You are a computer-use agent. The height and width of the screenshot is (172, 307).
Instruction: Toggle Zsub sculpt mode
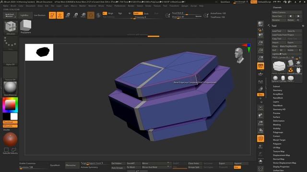click(x=146, y=13)
